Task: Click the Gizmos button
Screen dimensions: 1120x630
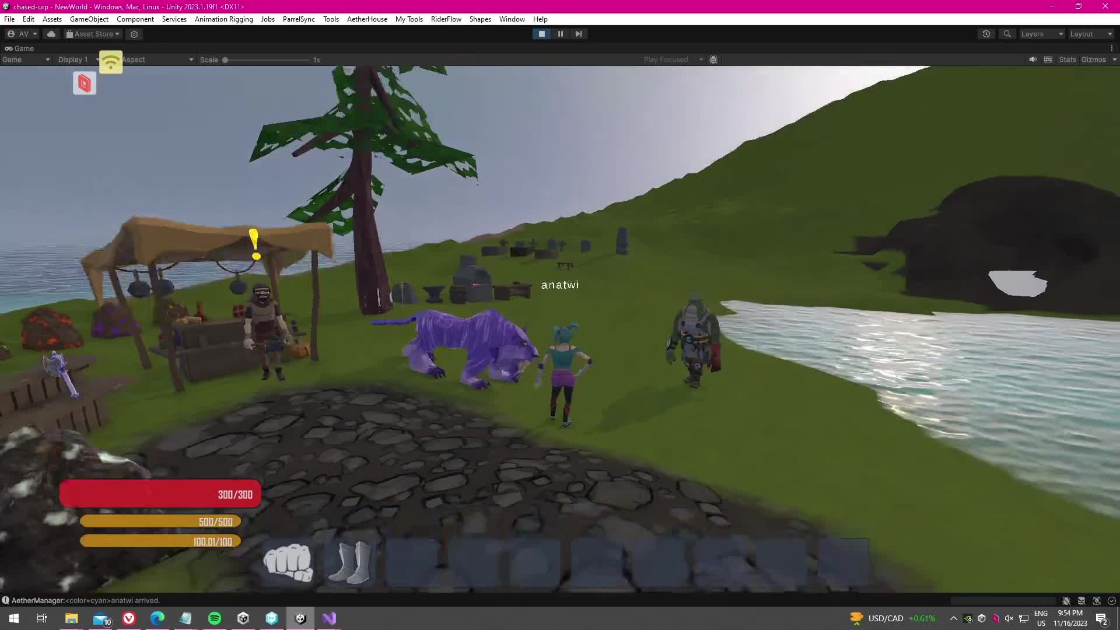Action: [1093, 60]
